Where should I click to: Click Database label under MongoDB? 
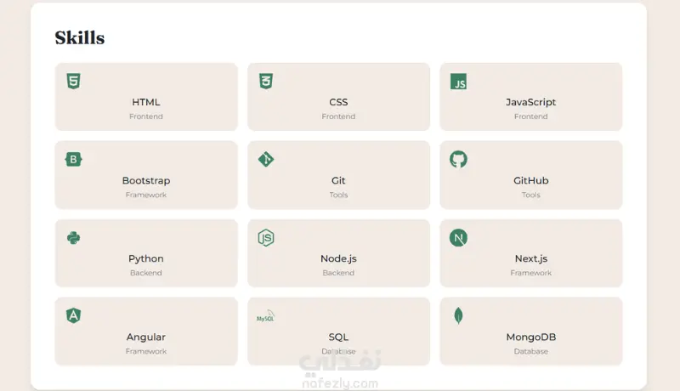530,351
